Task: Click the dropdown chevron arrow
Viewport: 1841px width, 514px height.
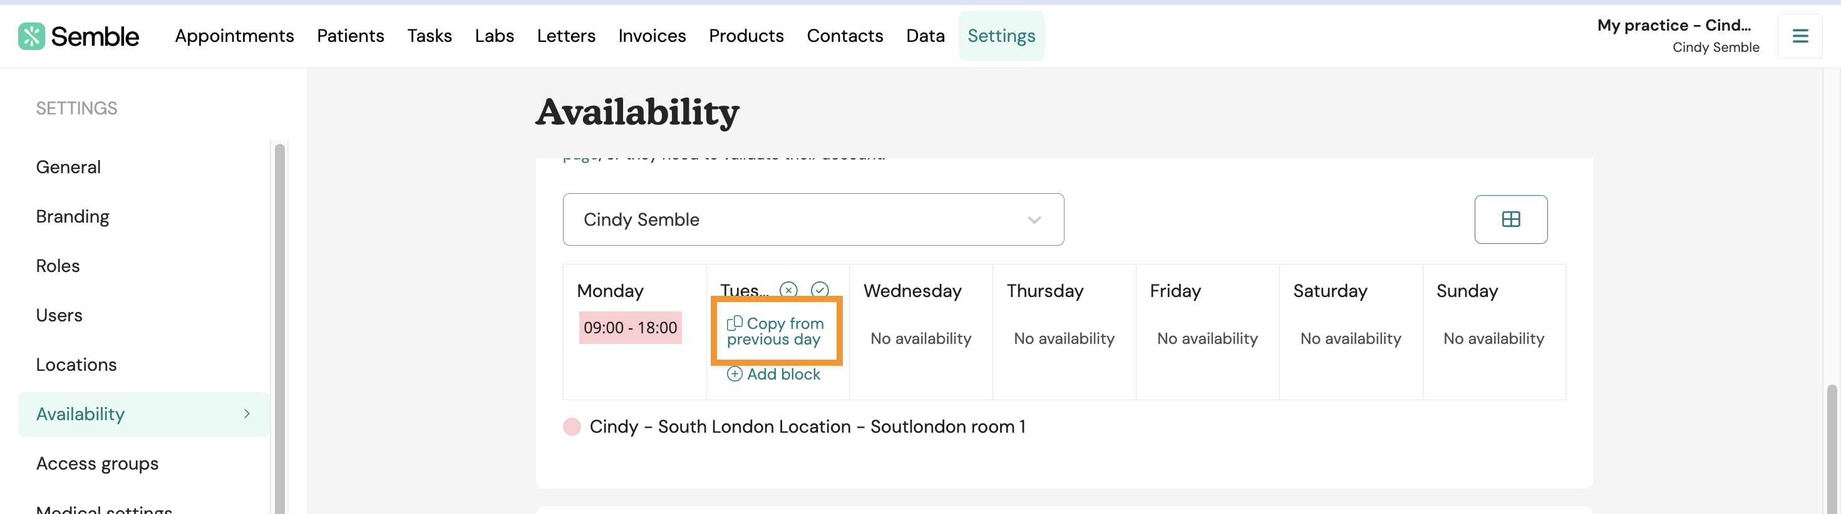Action: point(1033,220)
